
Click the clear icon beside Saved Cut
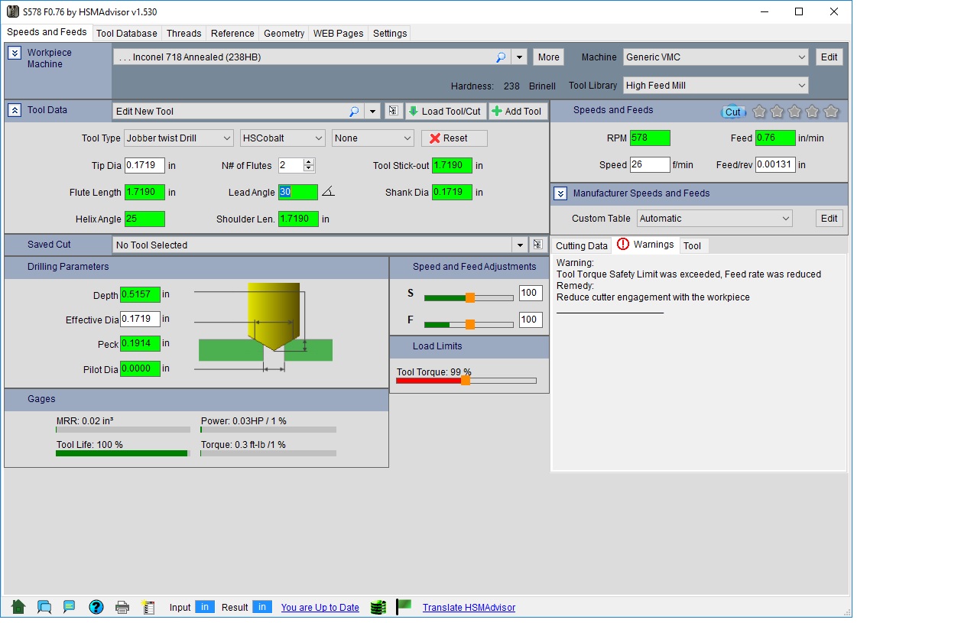point(537,245)
